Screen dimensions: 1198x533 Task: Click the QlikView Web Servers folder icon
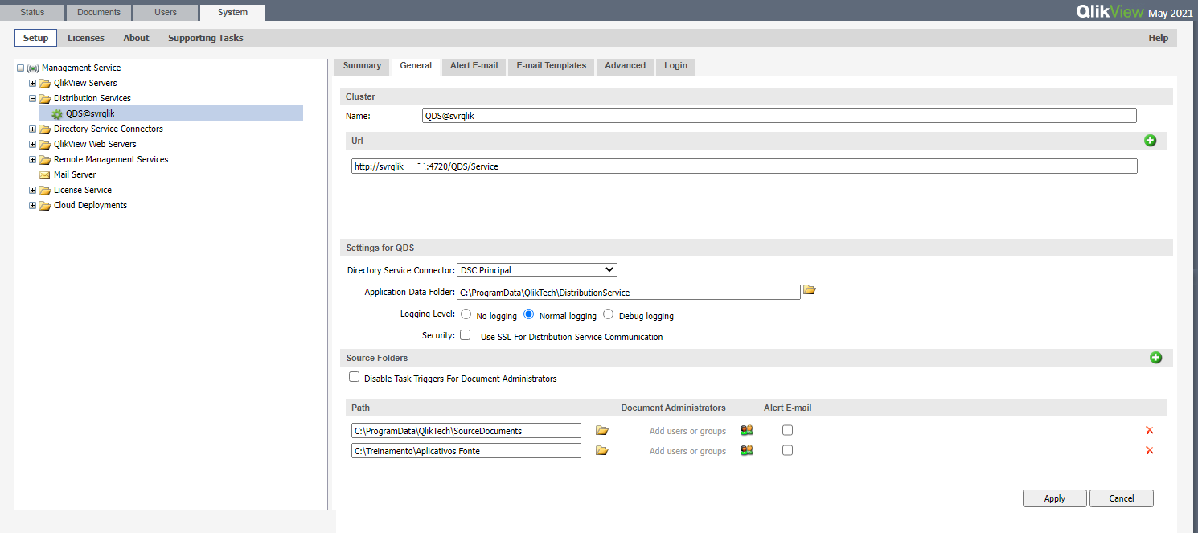coord(45,145)
